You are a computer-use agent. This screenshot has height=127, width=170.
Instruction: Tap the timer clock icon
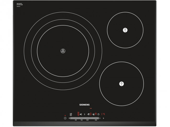click(x=98, y=114)
